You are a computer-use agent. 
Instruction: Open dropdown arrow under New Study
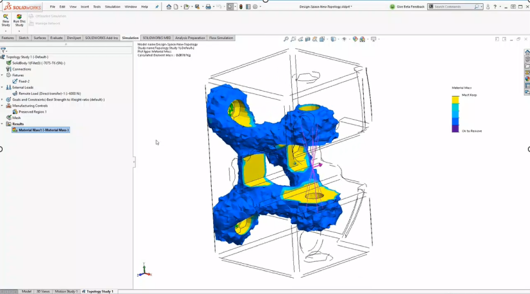[6, 31]
